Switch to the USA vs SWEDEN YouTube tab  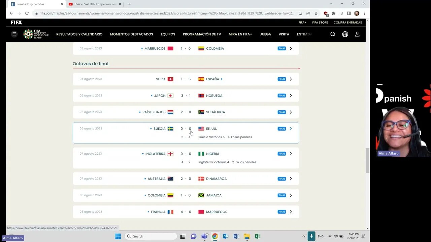(x=94, y=4)
